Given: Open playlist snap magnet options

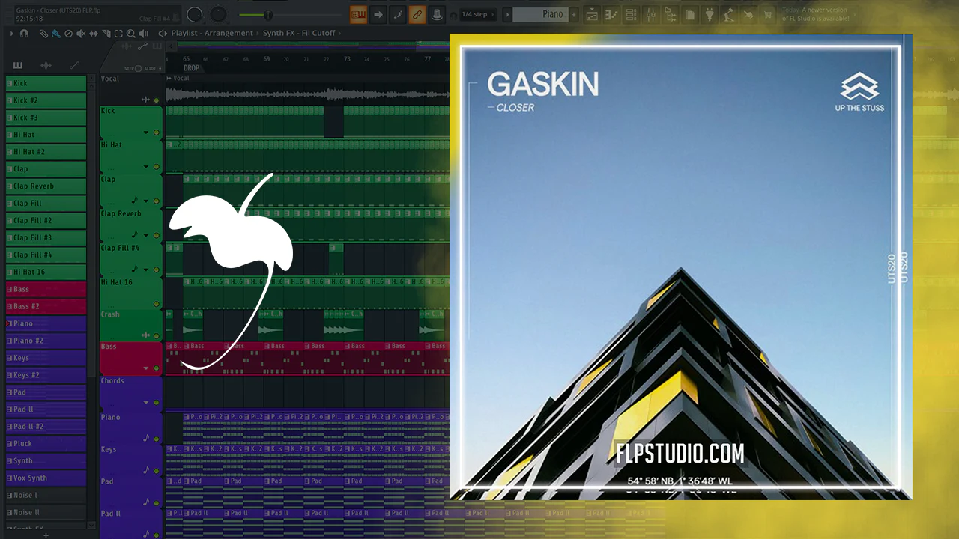Looking at the screenshot, I should [24, 34].
